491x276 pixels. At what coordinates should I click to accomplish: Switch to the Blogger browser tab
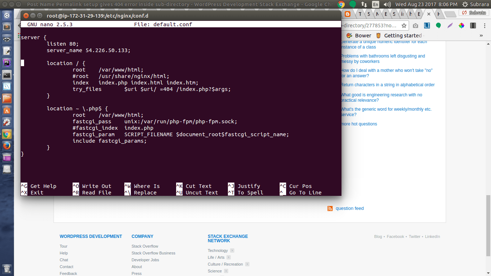348,14
